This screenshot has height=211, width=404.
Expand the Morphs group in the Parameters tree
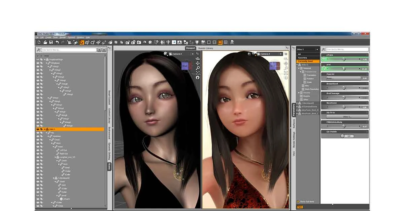(301, 96)
